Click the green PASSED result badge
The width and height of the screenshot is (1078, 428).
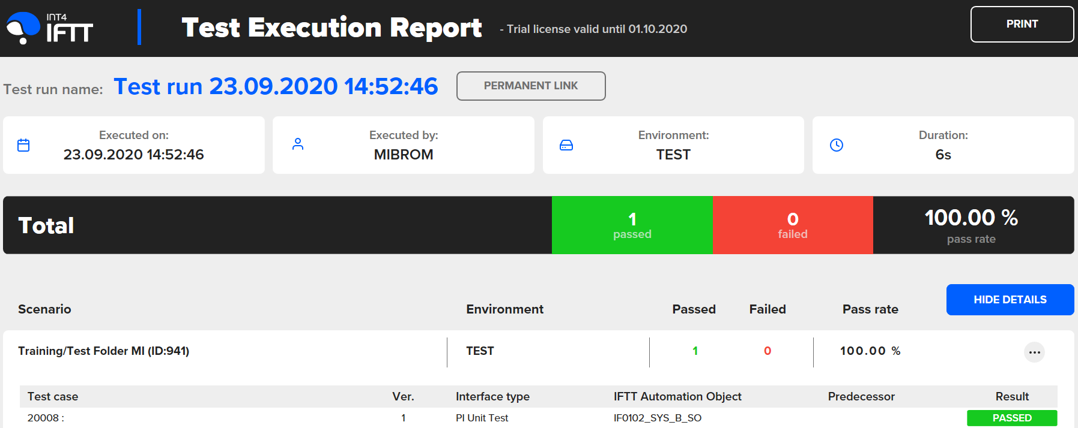click(x=1011, y=418)
